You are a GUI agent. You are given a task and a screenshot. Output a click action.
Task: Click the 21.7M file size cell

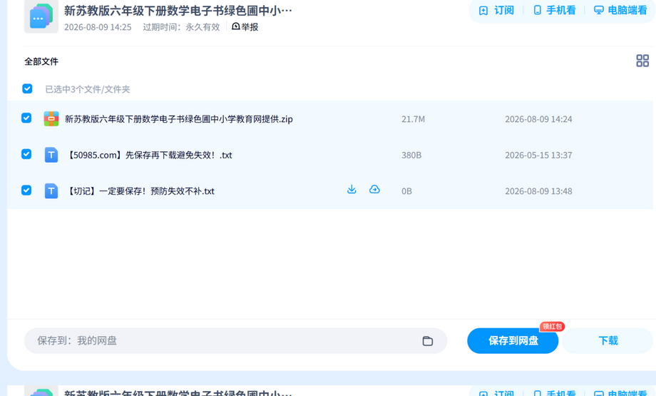(x=413, y=119)
